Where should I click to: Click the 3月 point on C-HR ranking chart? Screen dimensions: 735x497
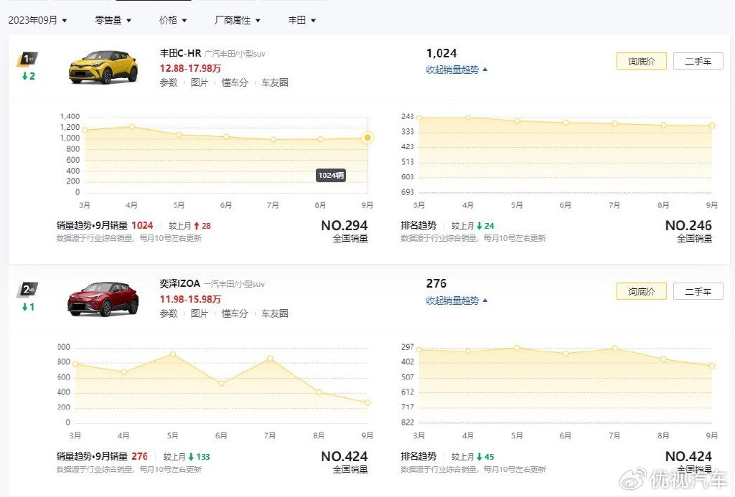tap(419, 118)
